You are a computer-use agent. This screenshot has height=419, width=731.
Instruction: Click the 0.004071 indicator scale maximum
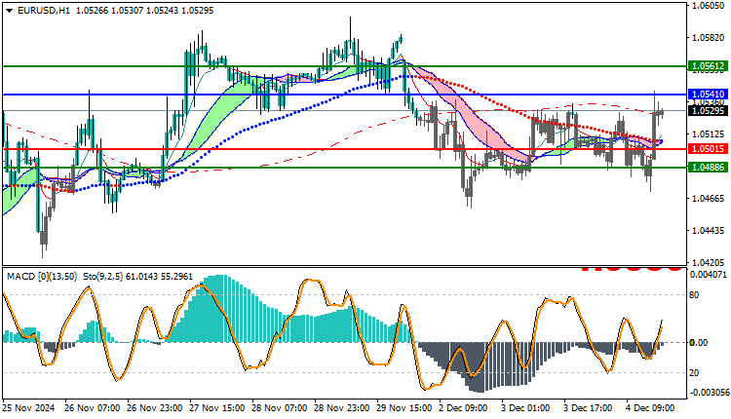tap(708, 275)
